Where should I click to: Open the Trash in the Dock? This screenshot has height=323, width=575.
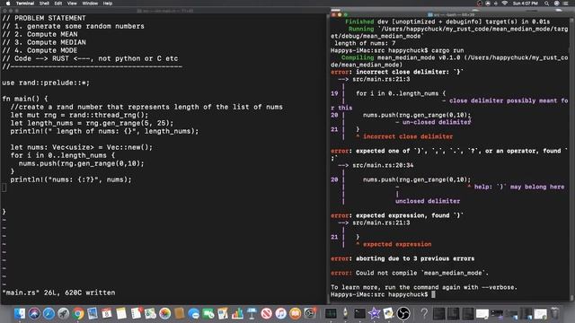(555, 313)
